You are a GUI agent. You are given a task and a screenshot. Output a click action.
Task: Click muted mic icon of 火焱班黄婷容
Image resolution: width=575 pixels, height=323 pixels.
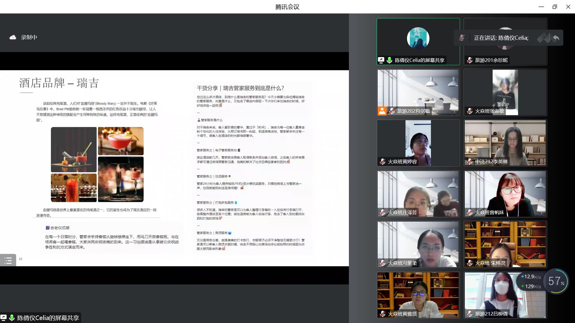pos(382,162)
